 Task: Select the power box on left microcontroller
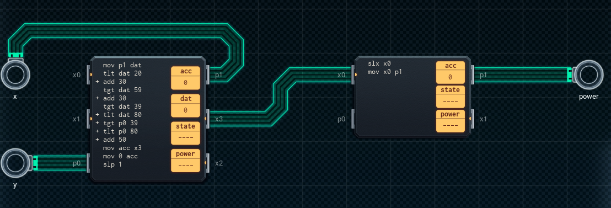185,160
